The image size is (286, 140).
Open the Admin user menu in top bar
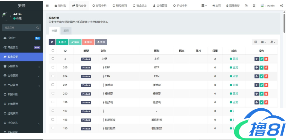pos(268,6)
